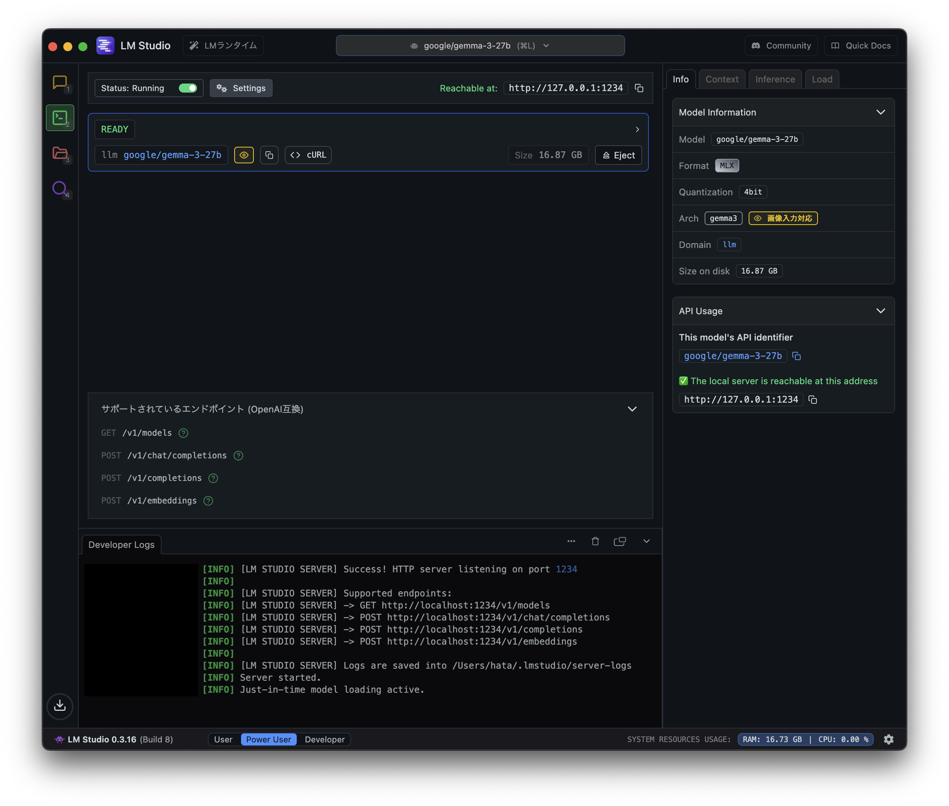The height and width of the screenshot is (806, 949).
Task: Click the help icon next to /v1/models
Action: 183,433
